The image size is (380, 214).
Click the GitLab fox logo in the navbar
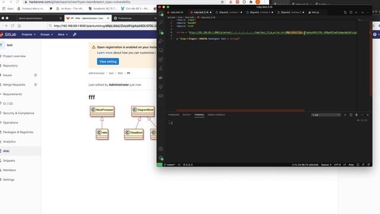(1, 34)
